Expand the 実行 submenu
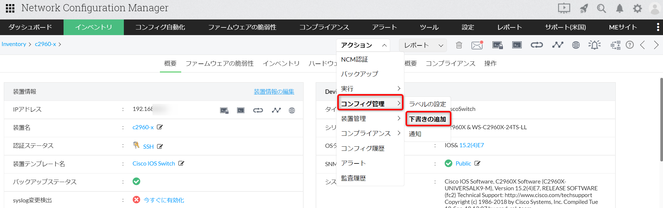The width and height of the screenshot is (663, 208). click(370, 89)
